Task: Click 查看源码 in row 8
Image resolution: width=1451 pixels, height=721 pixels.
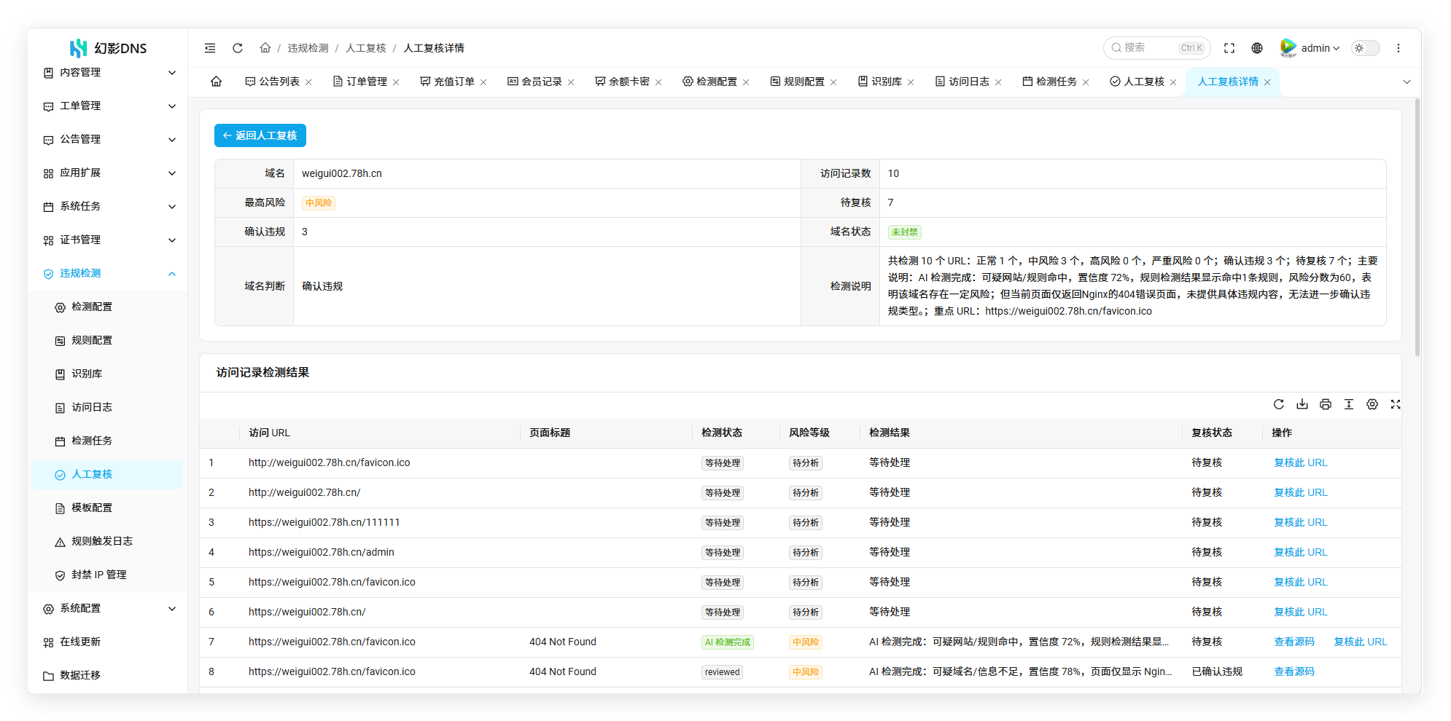Action: (x=1294, y=671)
